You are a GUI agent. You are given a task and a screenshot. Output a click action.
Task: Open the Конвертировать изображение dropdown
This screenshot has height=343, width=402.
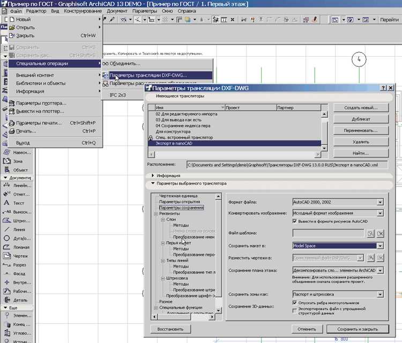point(380,213)
